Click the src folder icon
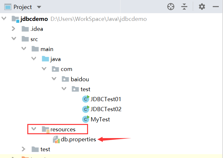 (25, 39)
